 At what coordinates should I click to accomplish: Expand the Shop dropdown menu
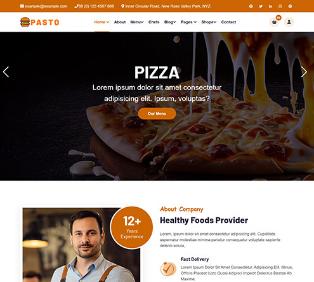(x=209, y=22)
